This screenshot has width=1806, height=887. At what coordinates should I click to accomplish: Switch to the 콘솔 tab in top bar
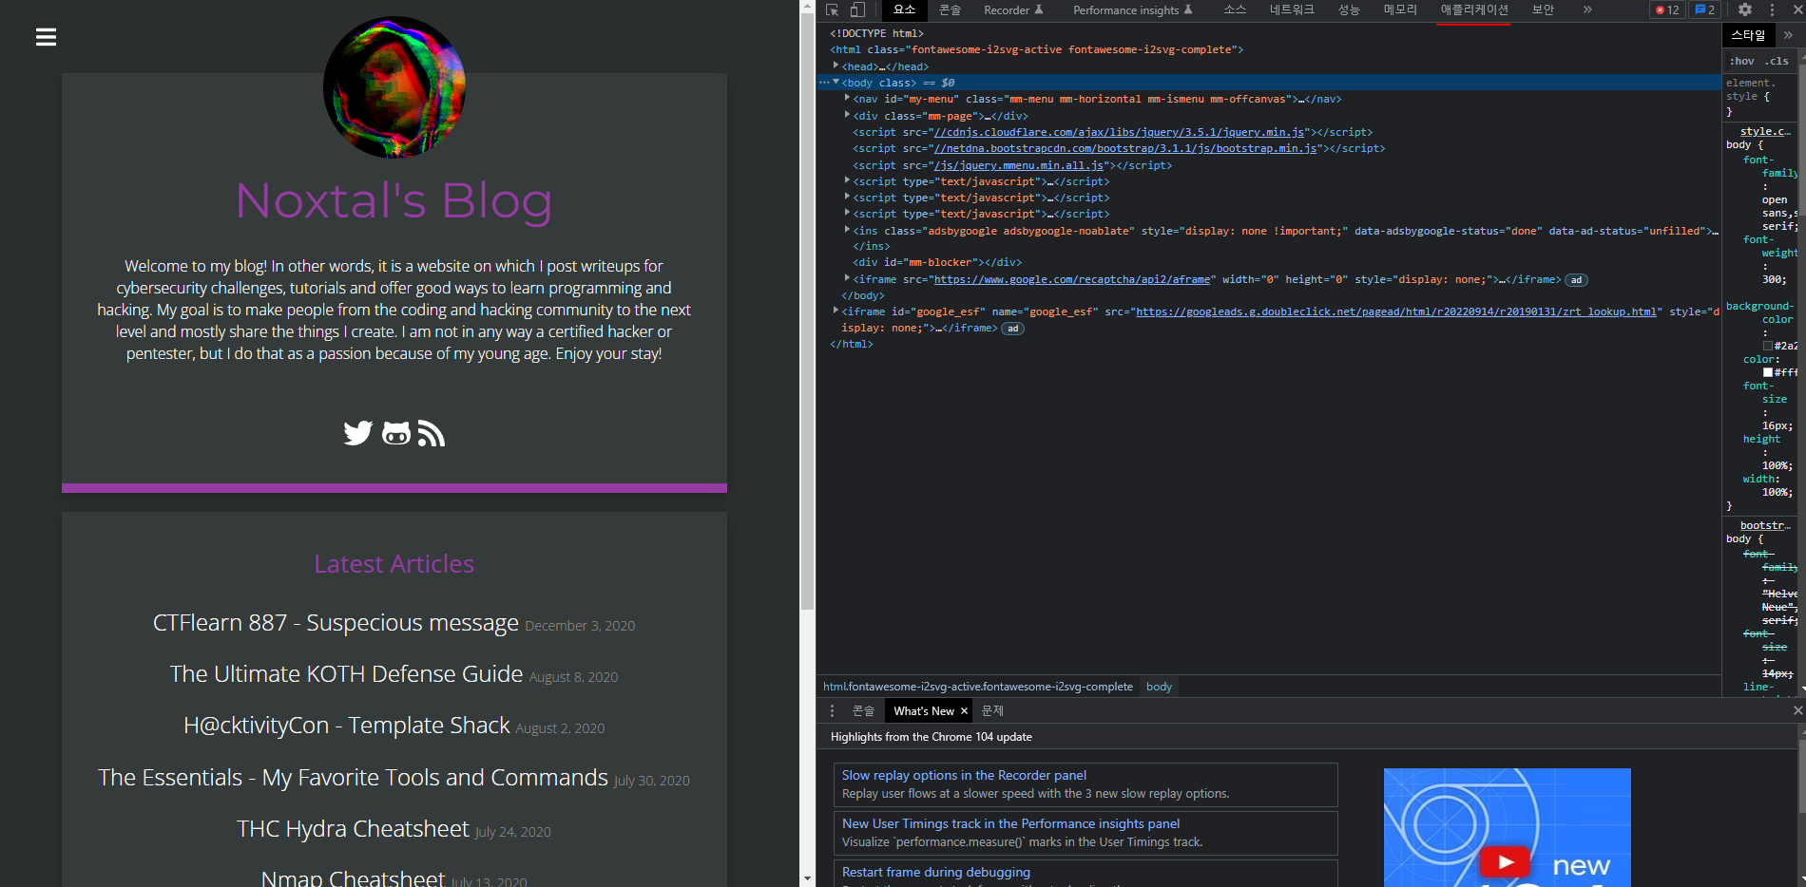[x=950, y=9]
